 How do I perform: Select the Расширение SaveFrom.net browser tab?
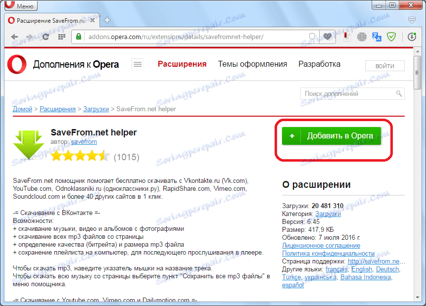52,20
